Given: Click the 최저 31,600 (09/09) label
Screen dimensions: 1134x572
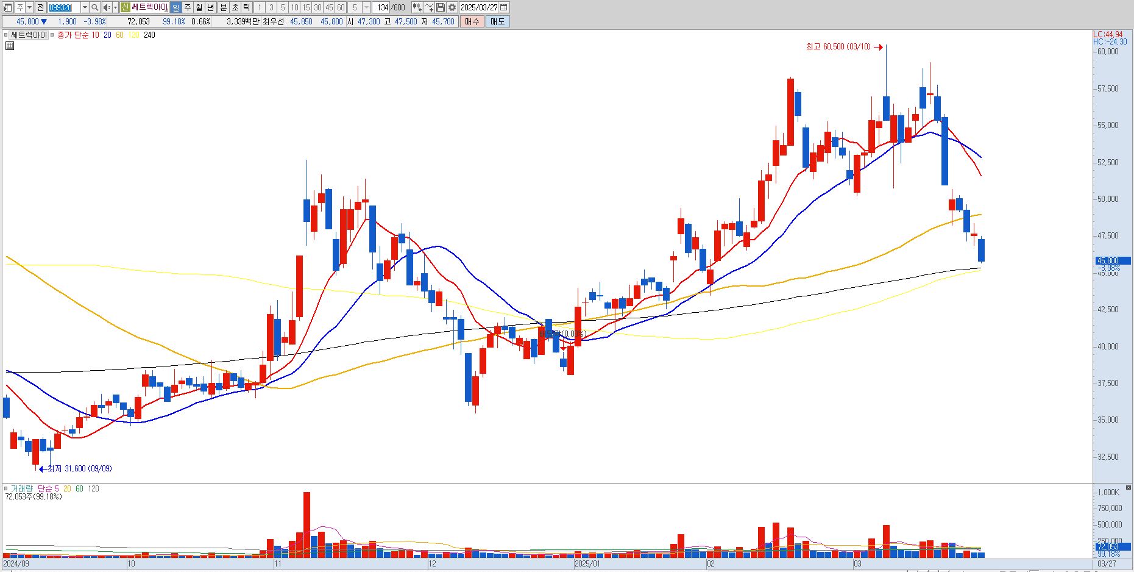Looking at the screenshot, I should click(x=80, y=468).
